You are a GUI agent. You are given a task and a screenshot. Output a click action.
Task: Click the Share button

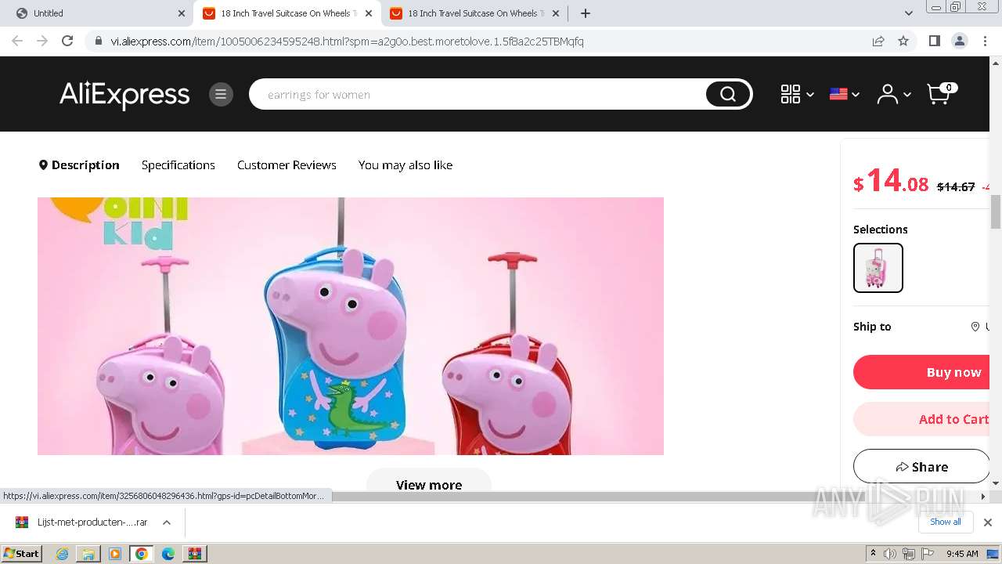pos(921,466)
